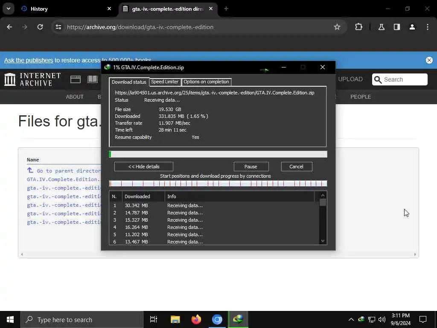The width and height of the screenshot is (437, 328).
Task: Follow the 'Ask the publishers' link
Action: tap(29, 60)
